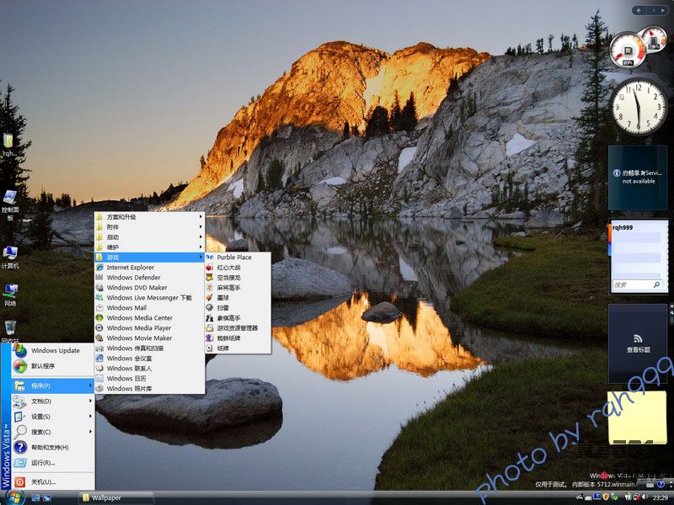This screenshot has height=505, width=674.
Task: Launch Windows Media Player
Action: point(138,328)
